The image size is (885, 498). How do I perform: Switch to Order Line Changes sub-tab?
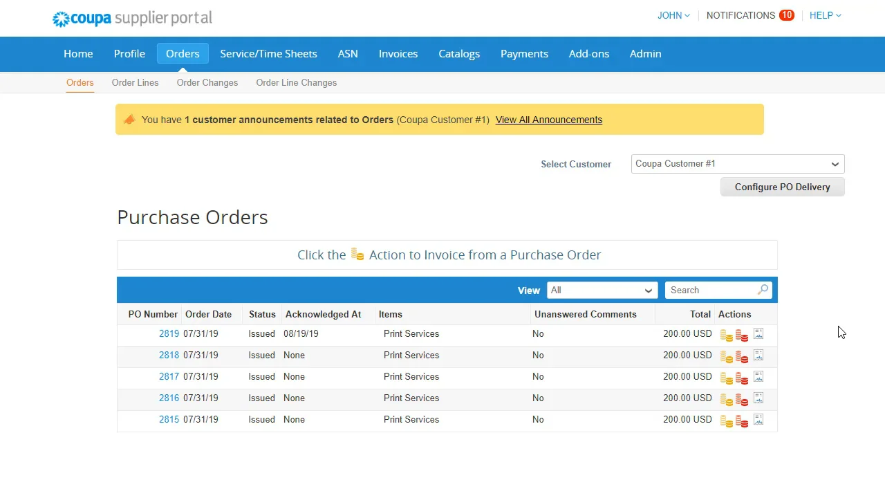(x=297, y=82)
